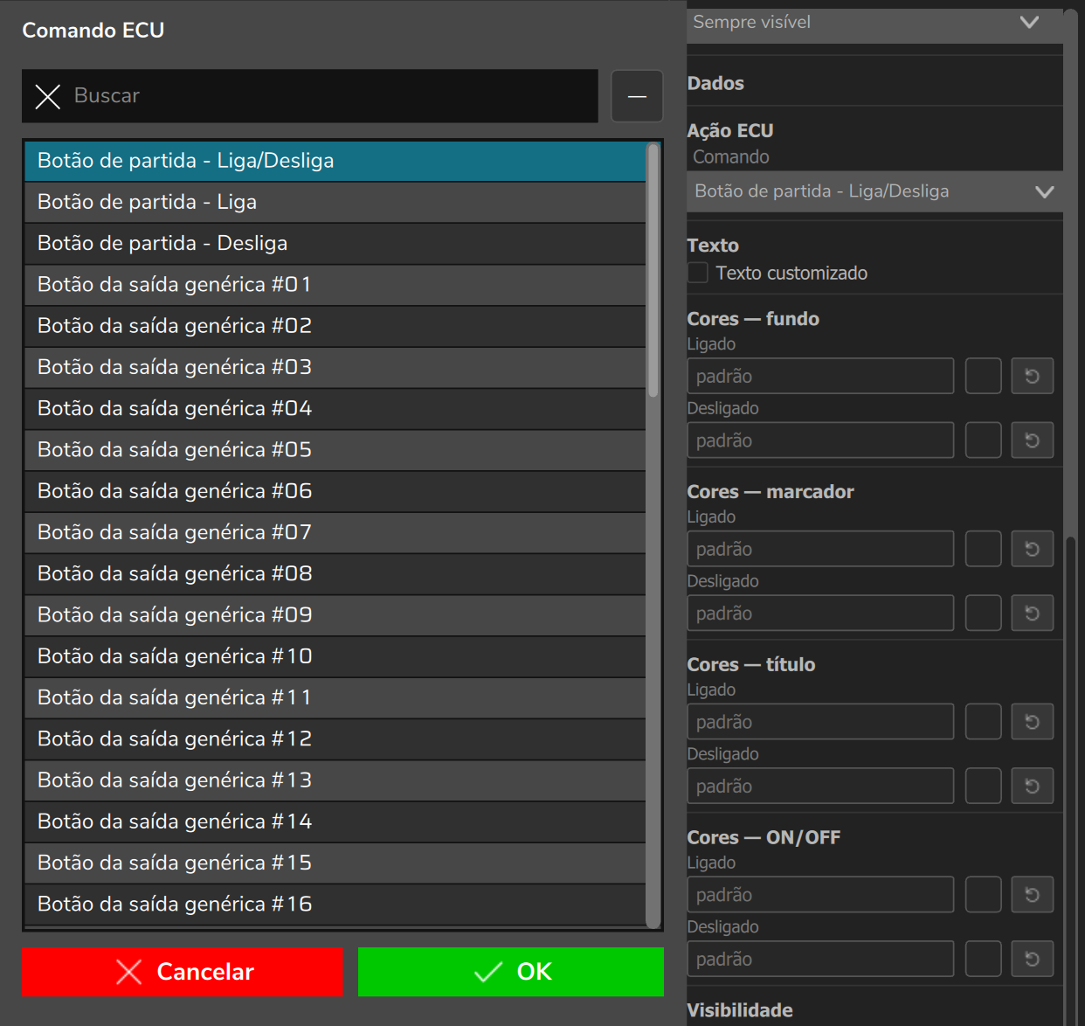Pick "Botão da saída genérica #12"
1085x1026 pixels.
[335, 738]
